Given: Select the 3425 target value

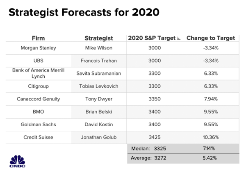Looking at the screenshot, I should pyautogui.click(x=154, y=136).
